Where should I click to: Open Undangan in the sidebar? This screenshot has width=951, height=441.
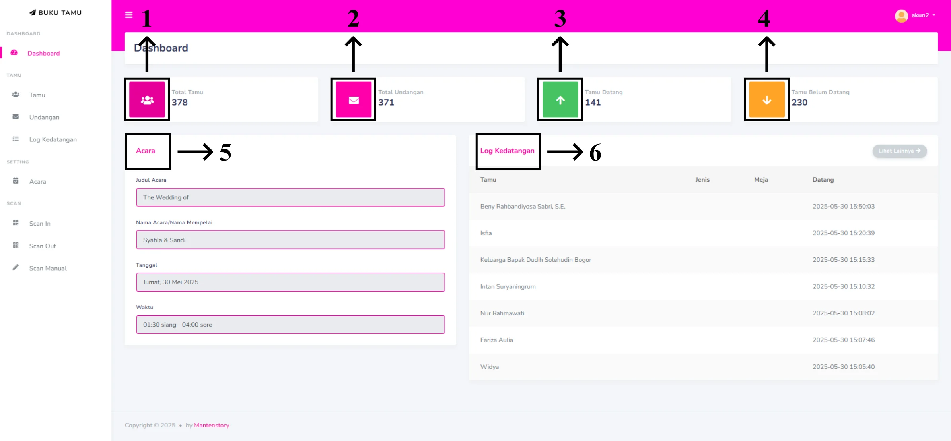click(x=44, y=117)
